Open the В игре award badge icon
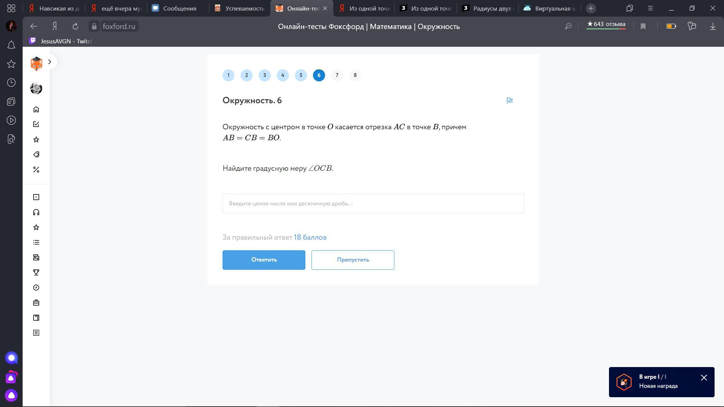This screenshot has height=407, width=724. [x=624, y=382]
